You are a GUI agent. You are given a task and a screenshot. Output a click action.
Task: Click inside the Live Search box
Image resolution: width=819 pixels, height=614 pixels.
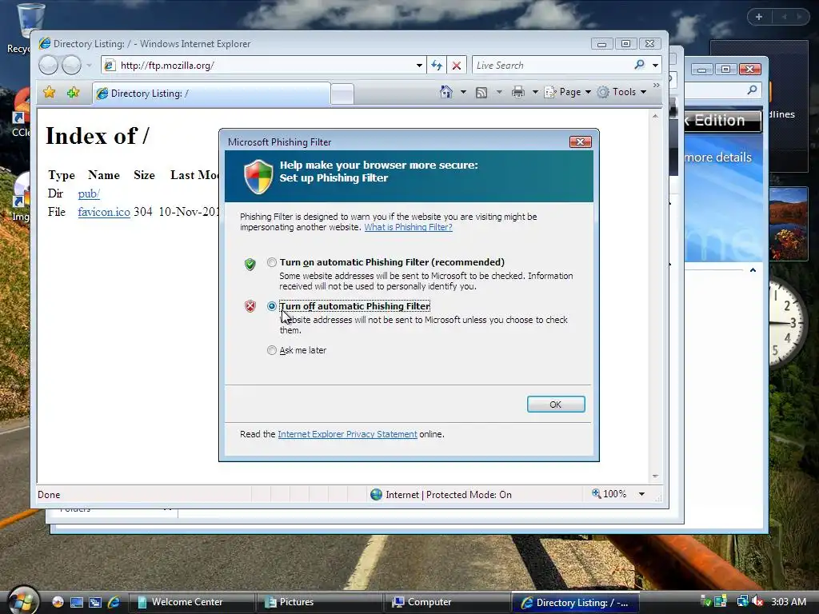coord(551,66)
